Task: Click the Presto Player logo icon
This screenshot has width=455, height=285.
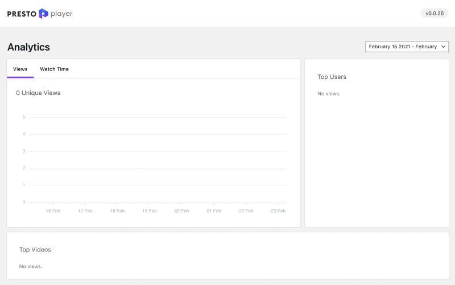Action: (x=43, y=13)
